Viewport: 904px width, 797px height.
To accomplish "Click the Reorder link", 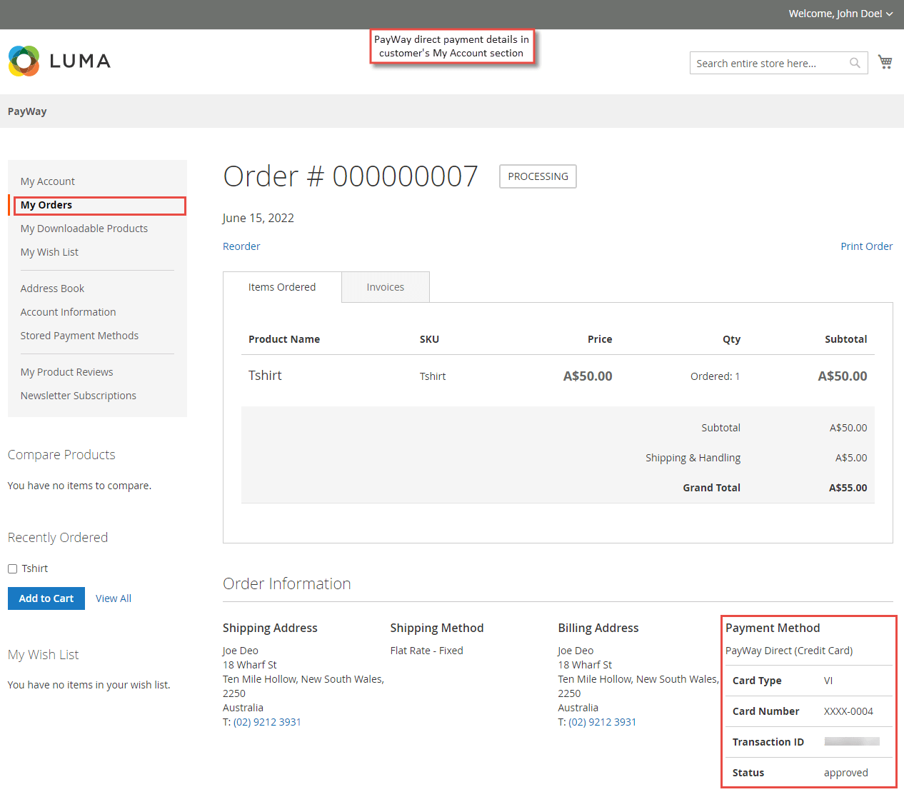I will (x=241, y=246).
